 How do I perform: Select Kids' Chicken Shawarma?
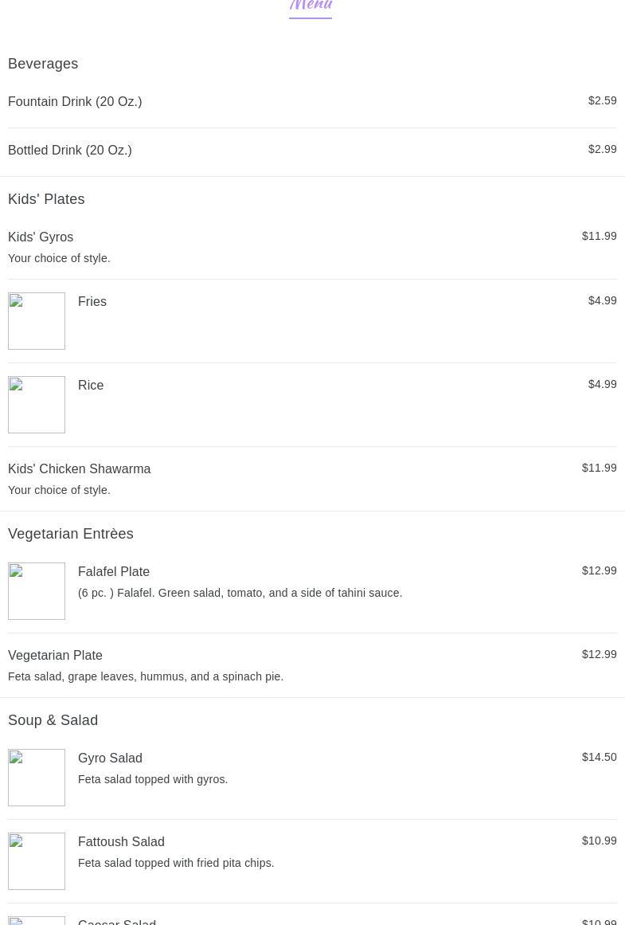coord(80,469)
